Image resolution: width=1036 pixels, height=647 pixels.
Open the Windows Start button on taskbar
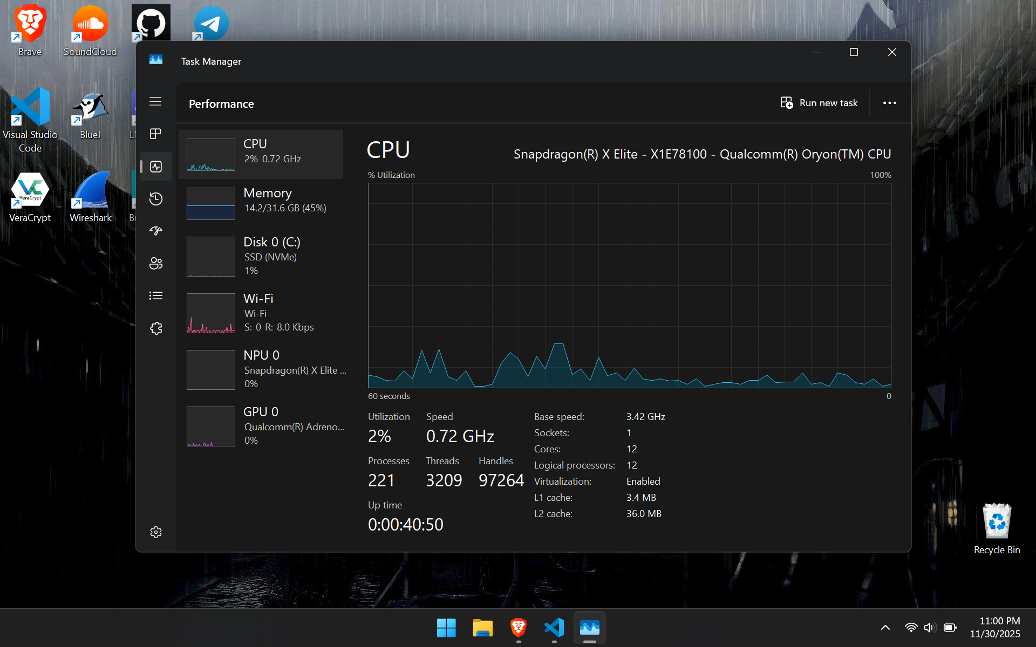[x=446, y=628]
